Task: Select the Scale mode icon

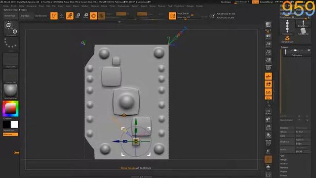Action: click(78, 16)
